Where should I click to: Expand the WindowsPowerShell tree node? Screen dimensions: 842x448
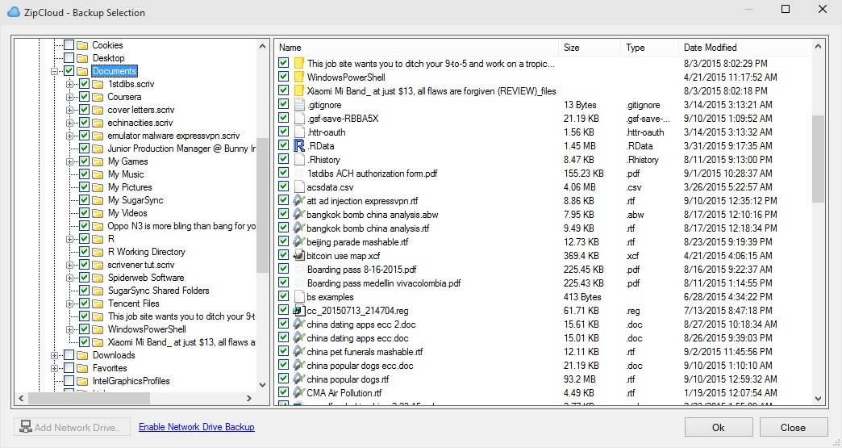tap(69, 329)
